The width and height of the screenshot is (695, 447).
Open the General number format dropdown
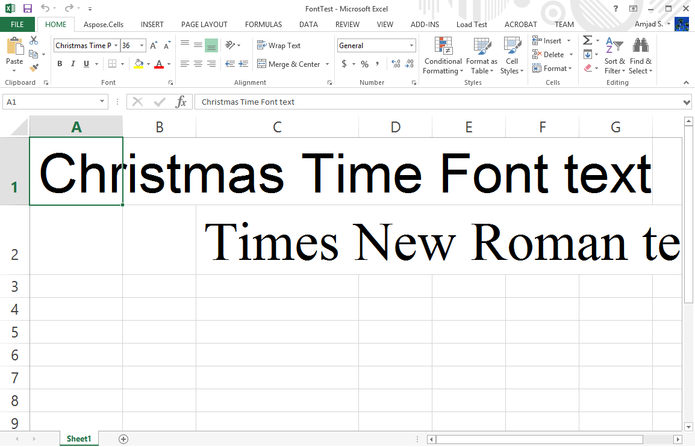click(x=412, y=46)
